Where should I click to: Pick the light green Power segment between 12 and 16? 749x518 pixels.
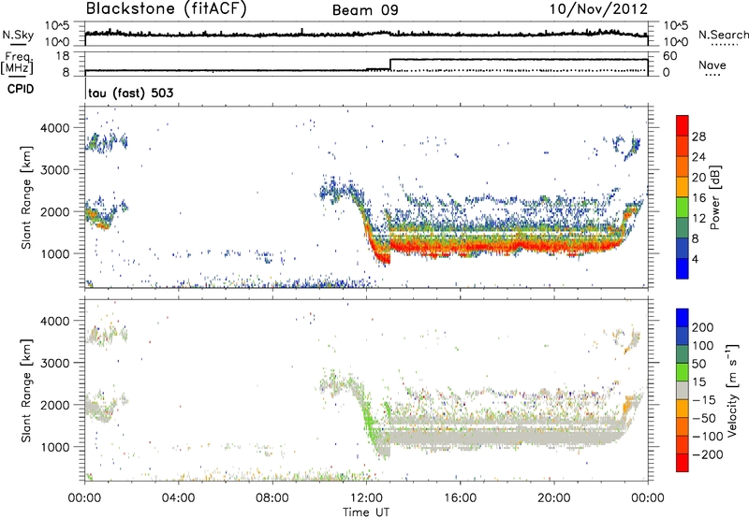click(x=683, y=208)
